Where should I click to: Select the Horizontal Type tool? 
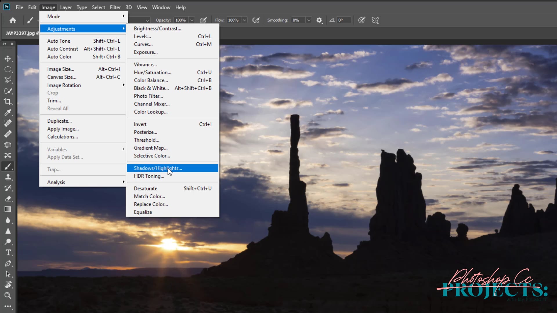[8, 252]
